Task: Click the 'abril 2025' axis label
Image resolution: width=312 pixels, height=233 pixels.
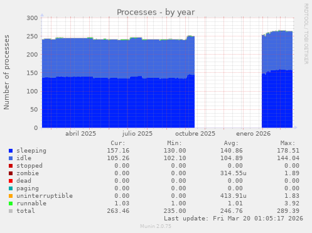Action: (80, 134)
